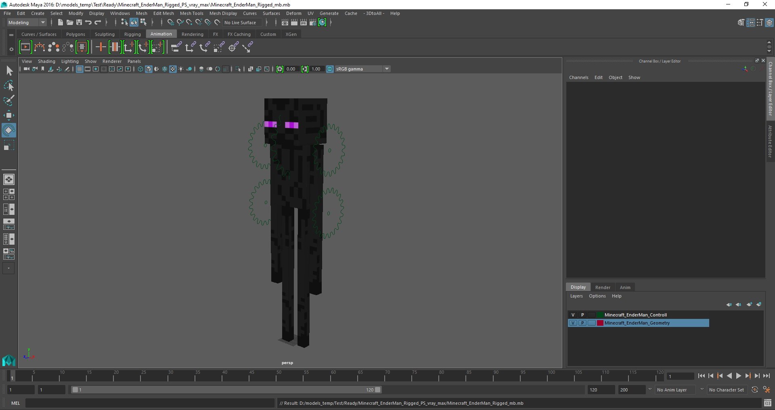Toggle playback P of Minecraft_EnderMan_Geometry layer

tap(582, 323)
